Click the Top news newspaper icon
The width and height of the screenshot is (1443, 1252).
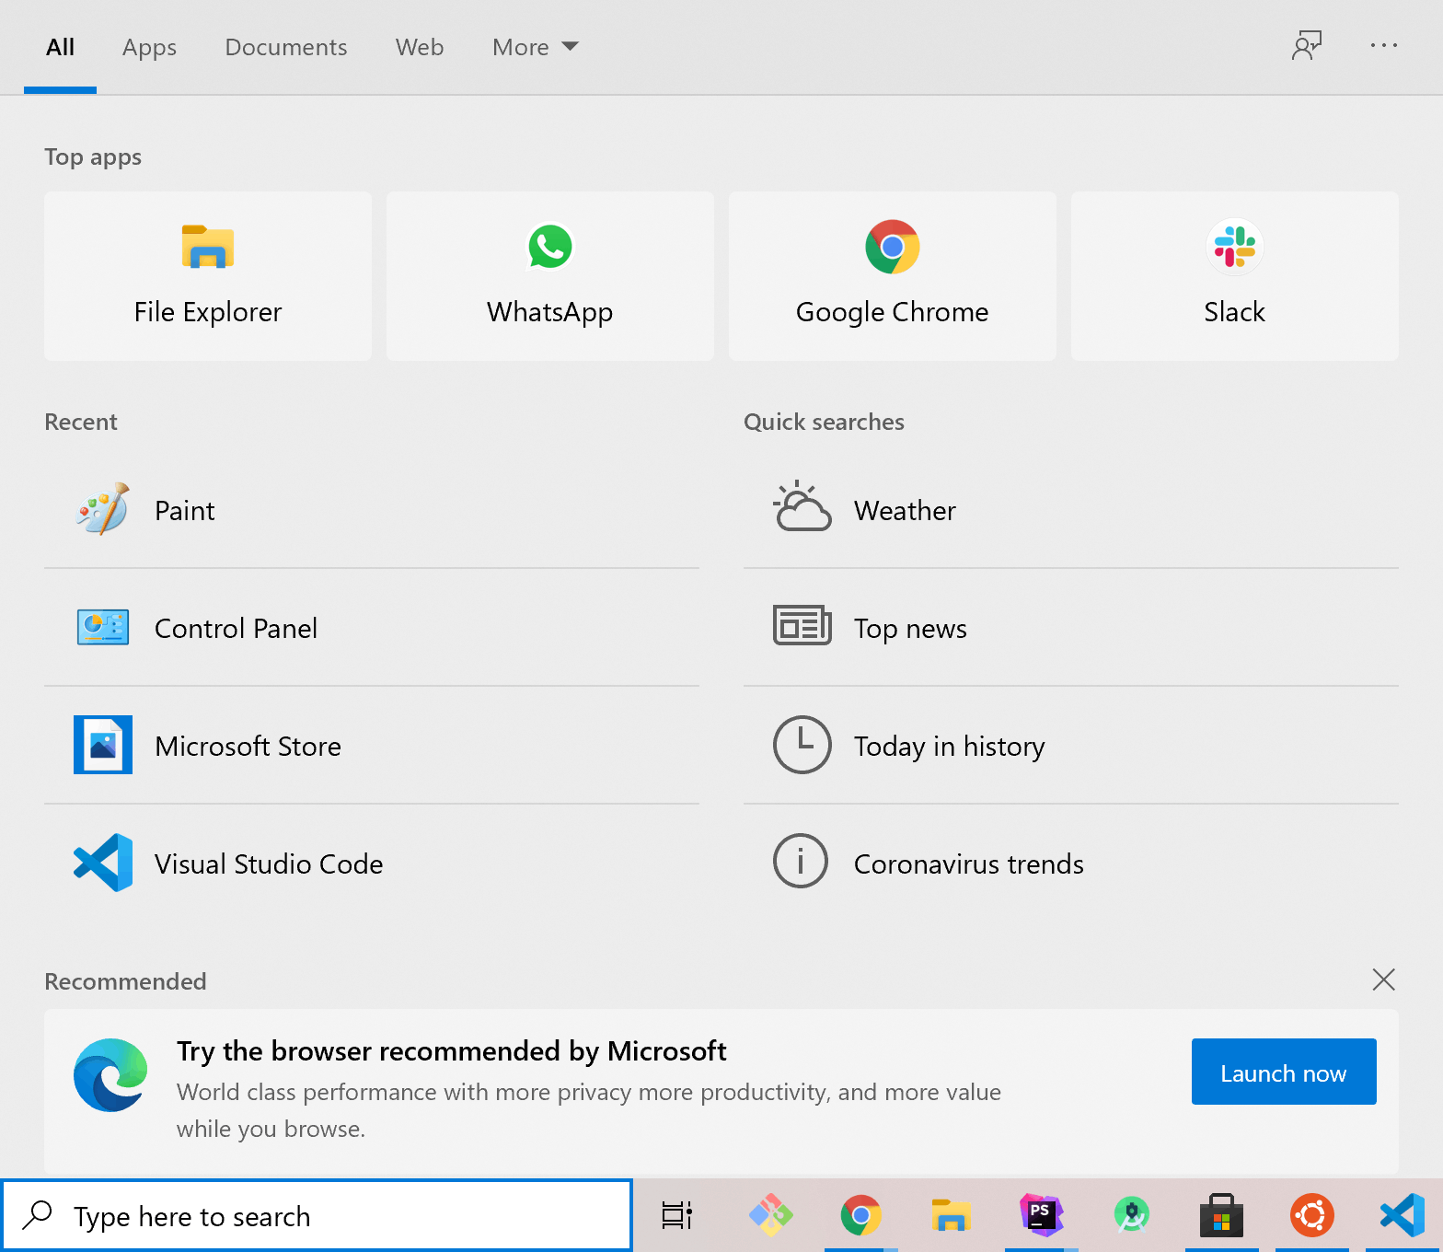point(802,626)
